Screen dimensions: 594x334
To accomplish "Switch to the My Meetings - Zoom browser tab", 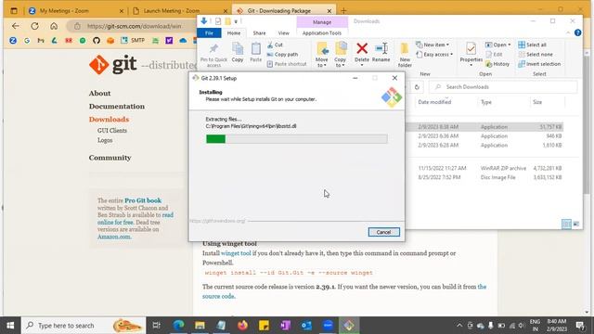I will point(77,11).
